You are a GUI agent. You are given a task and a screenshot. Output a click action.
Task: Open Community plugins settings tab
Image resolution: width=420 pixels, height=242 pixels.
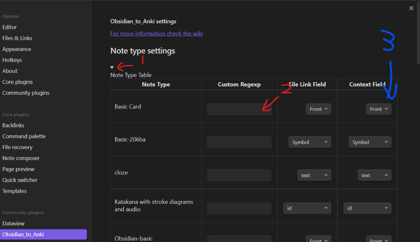click(26, 93)
